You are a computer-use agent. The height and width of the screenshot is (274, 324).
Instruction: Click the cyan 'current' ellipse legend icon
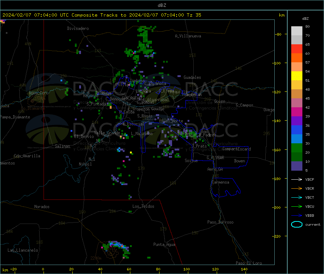pos(297,224)
